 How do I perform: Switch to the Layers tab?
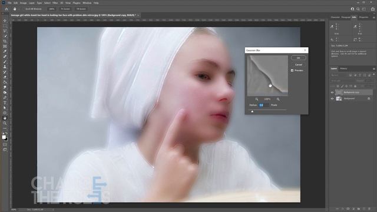tap(334, 69)
